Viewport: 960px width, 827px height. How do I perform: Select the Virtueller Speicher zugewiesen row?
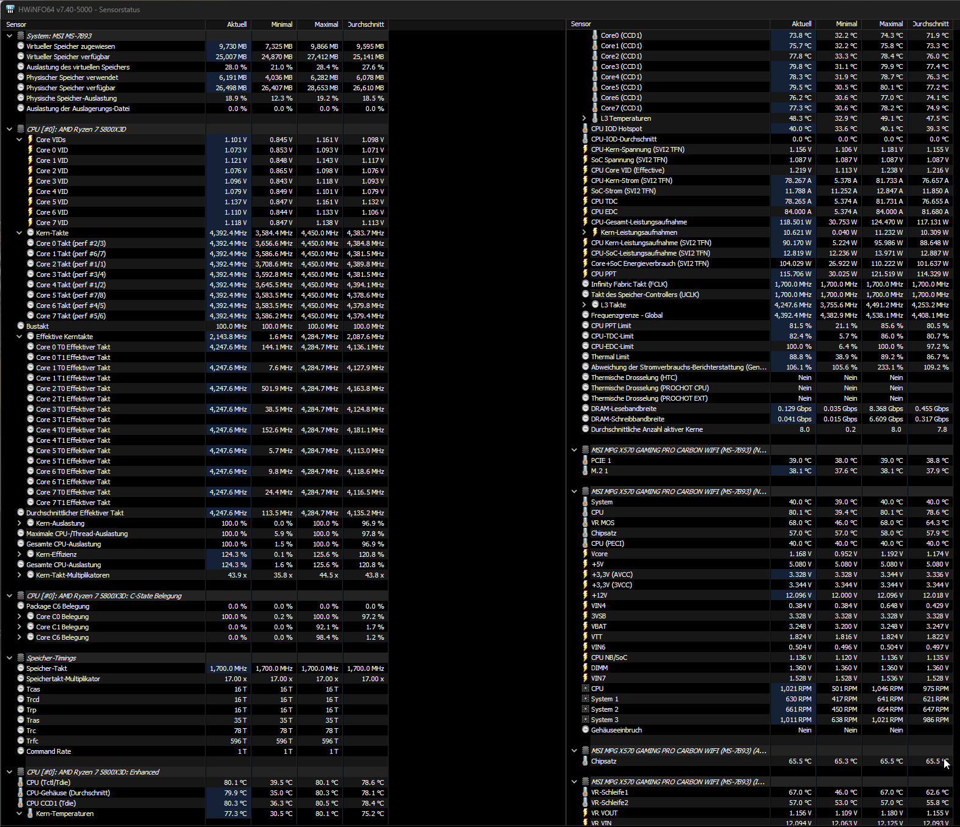[195, 46]
